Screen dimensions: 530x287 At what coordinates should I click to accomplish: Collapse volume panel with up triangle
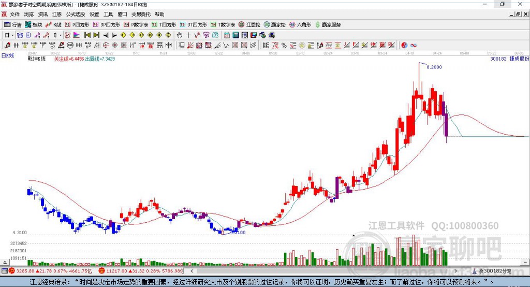coord(5,262)
